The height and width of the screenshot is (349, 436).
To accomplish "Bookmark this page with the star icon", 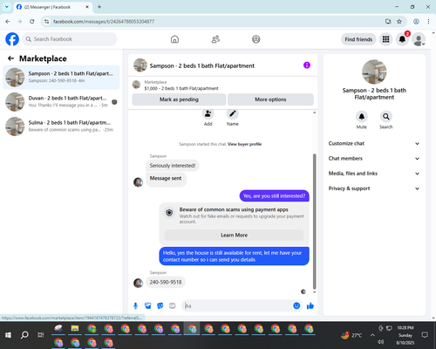I will pyautogui.click(x=399, y=21).
